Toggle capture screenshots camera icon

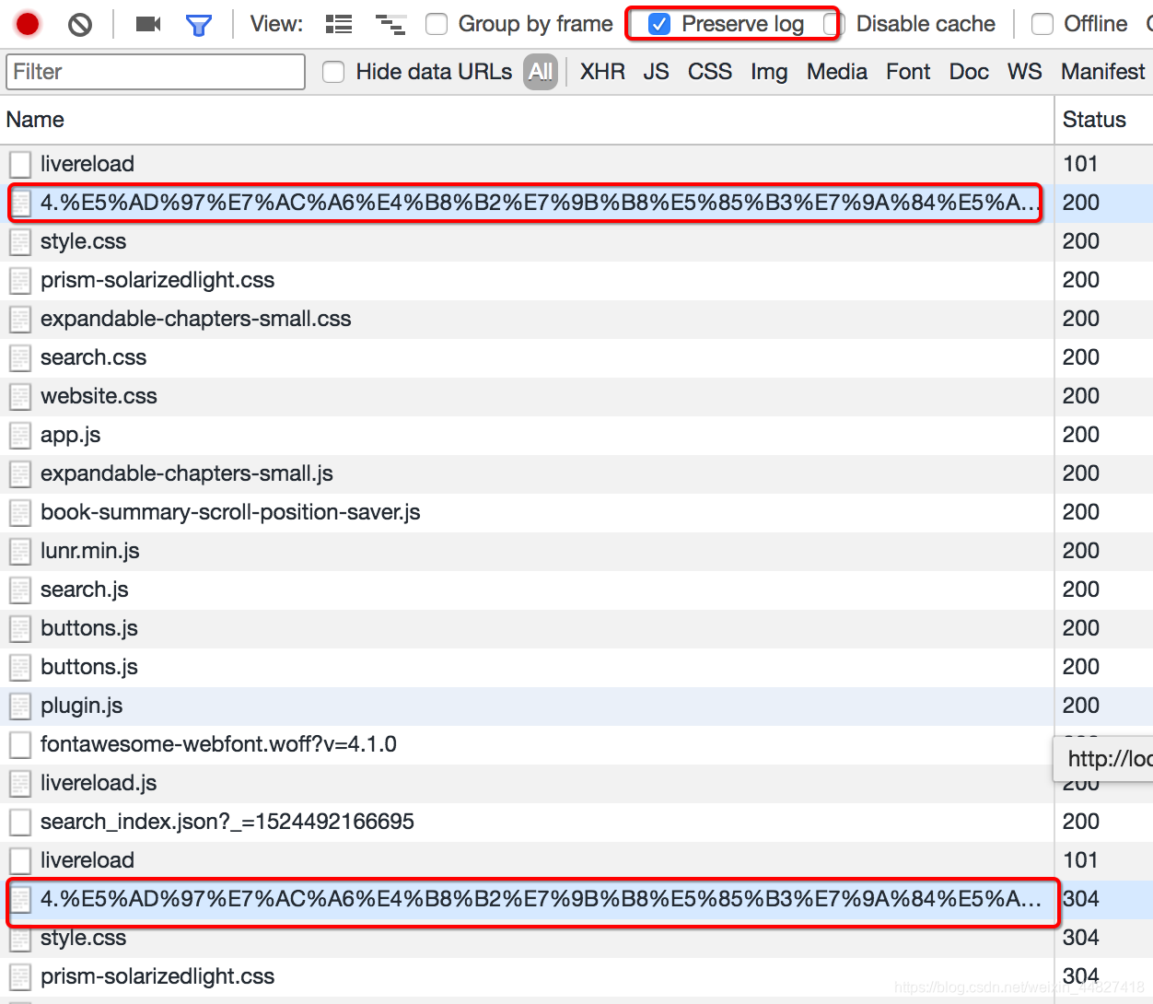(148, 24)
